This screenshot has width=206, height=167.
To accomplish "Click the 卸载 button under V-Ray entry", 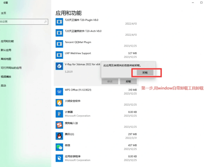I will [128, 81].
